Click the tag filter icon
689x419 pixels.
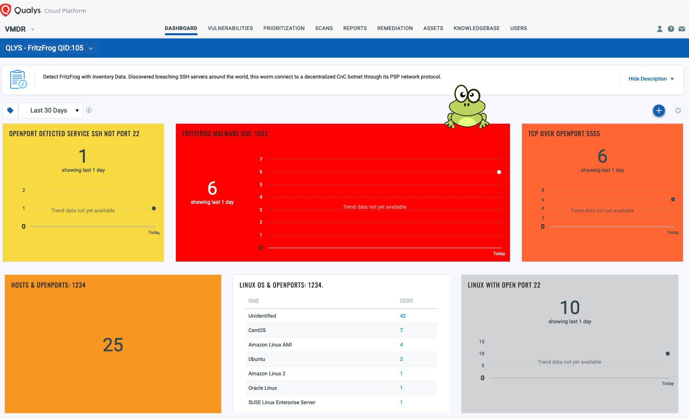click(x=10, y=110)
